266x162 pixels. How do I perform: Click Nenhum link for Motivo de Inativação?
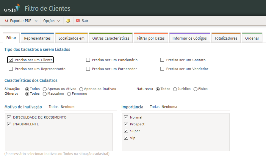point(67,107)
